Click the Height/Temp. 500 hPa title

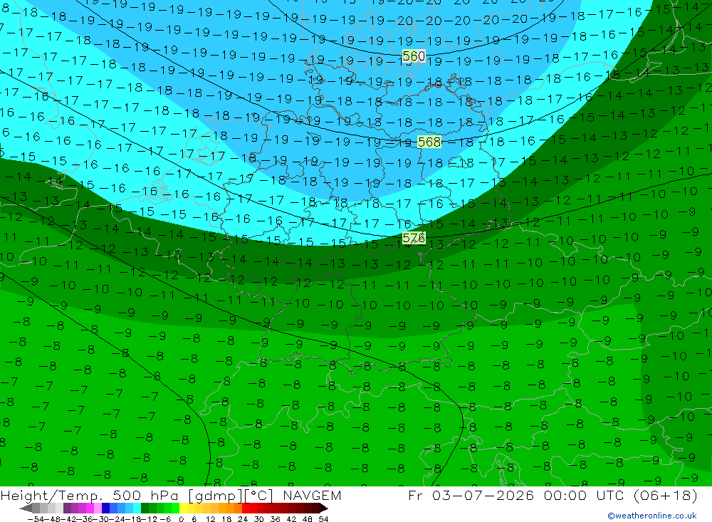pyautogui.click(x=91, y=495)
